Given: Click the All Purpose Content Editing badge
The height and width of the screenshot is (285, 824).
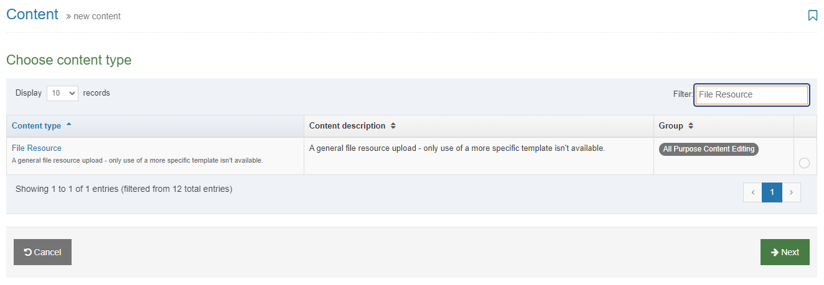Looking at the screenshot, I should coord(708,149).
